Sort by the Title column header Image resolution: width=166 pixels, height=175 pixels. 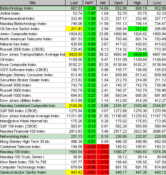(33, 3)
